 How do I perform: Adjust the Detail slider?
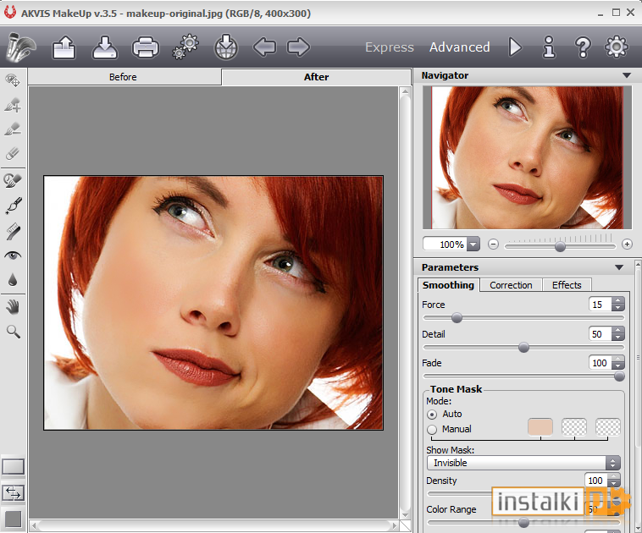click(x=523, y=348)
